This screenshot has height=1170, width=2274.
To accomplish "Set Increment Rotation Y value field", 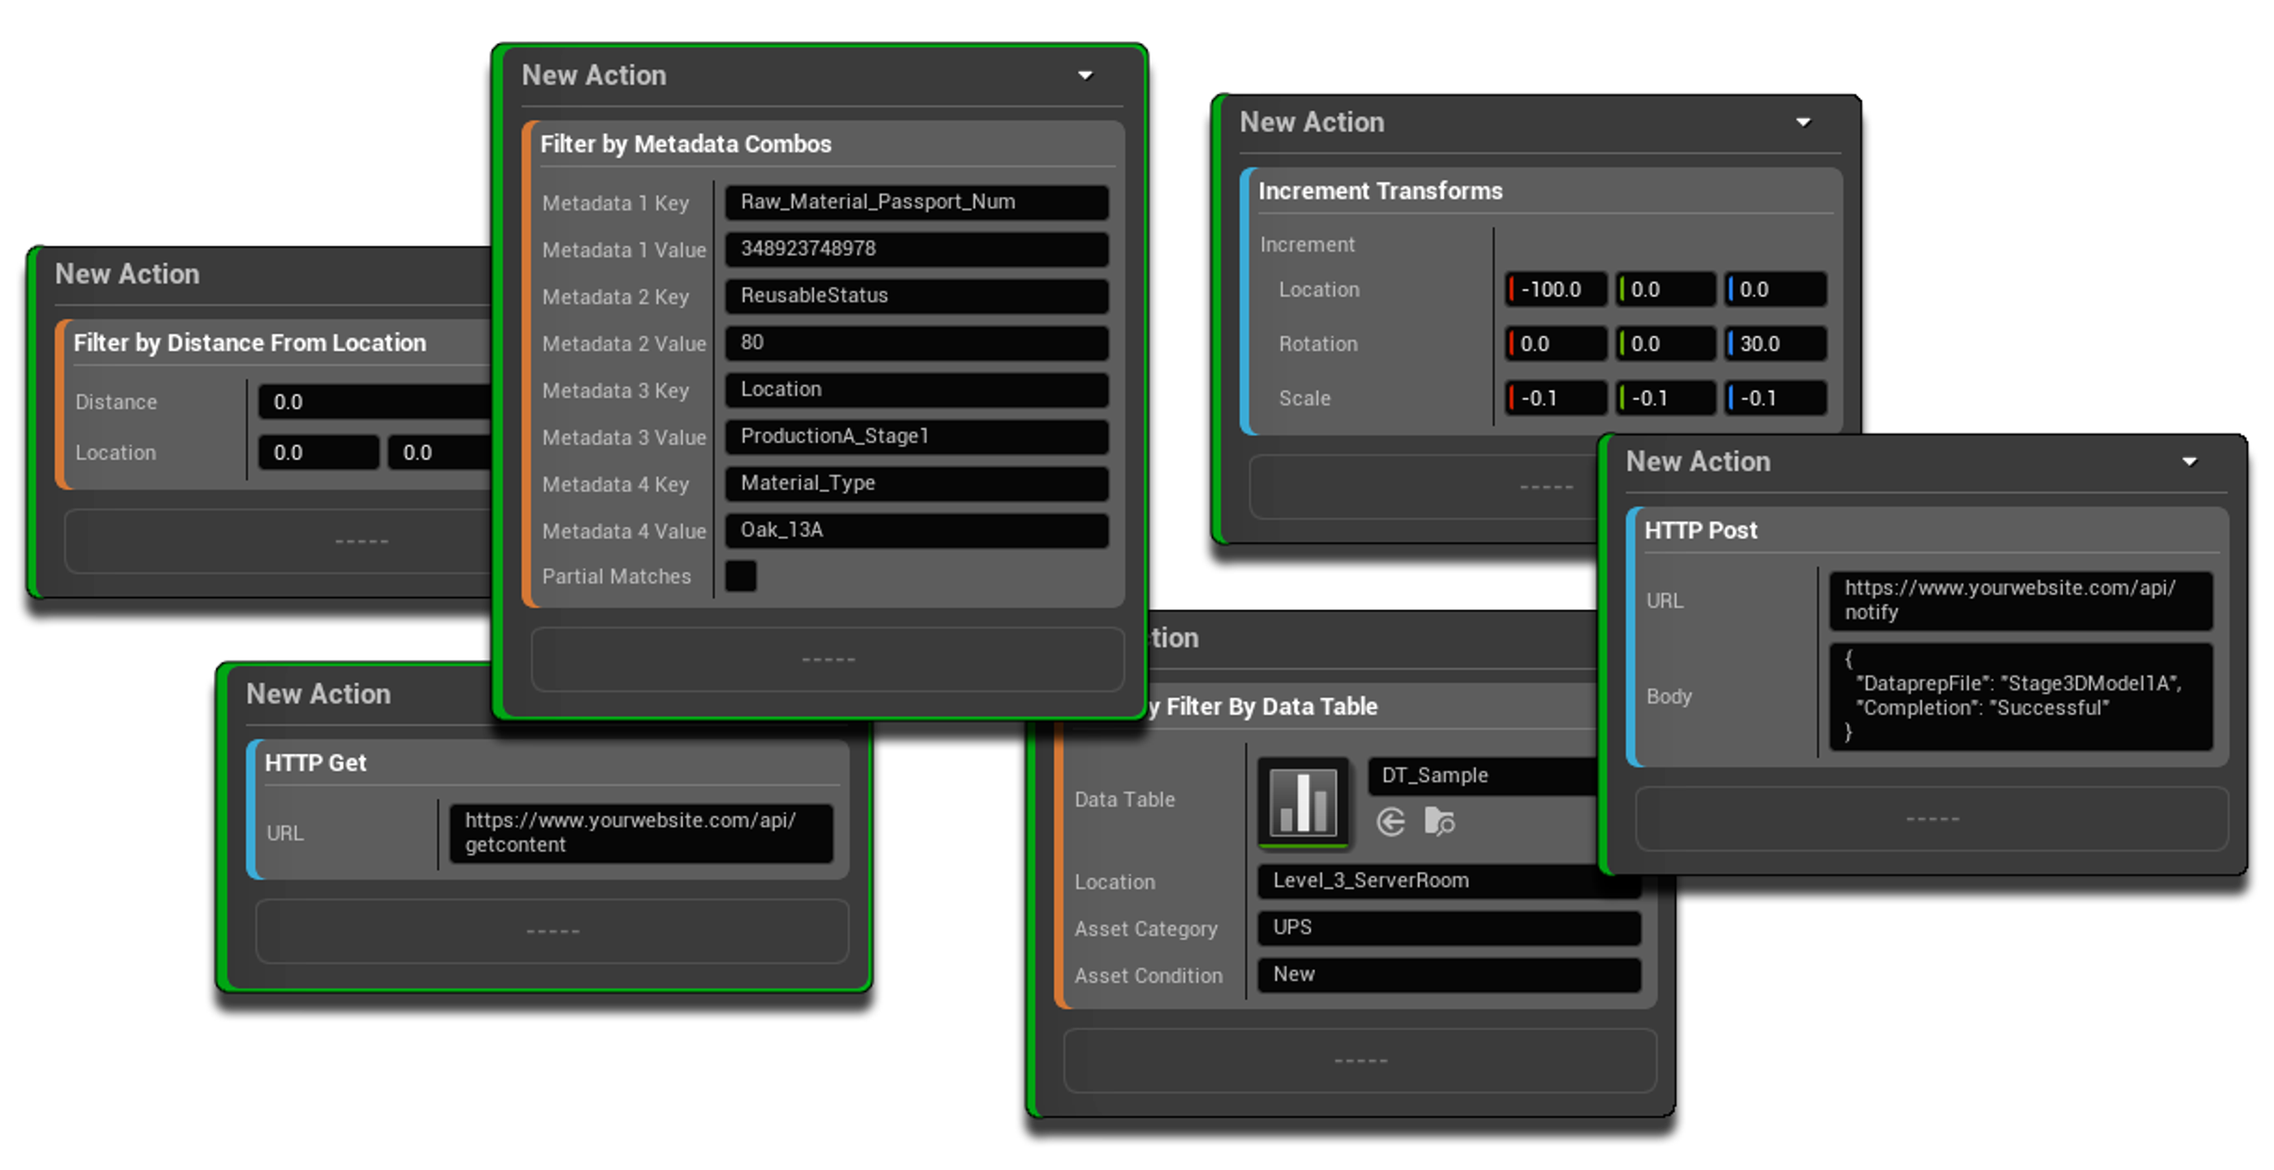I will coord(1665,344).
